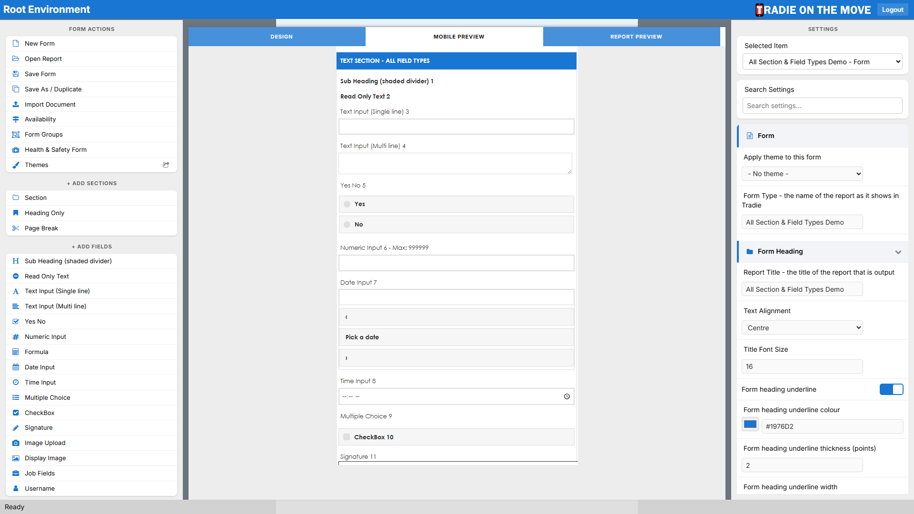Click the Tradie On The Move logo
The width and height of the screenshot is (914, 514).
tap(813, 10)
